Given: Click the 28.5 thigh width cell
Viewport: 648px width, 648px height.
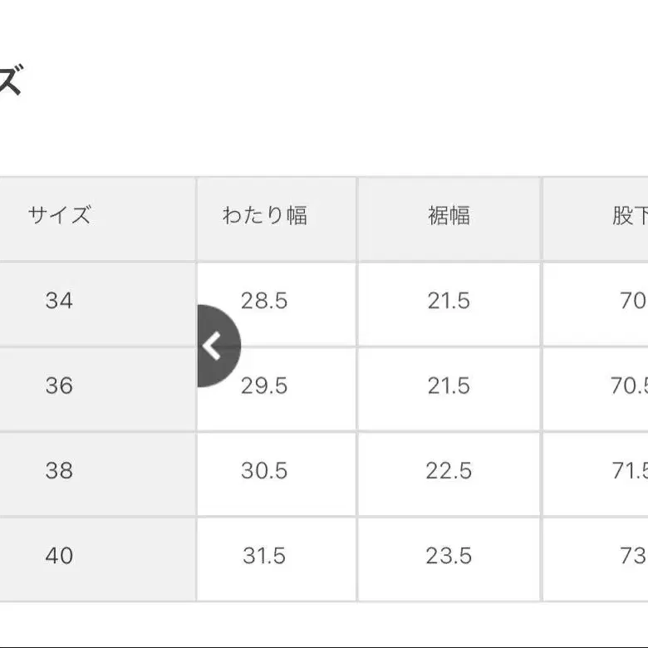Looking at the screenshot, I should [265, 301].
